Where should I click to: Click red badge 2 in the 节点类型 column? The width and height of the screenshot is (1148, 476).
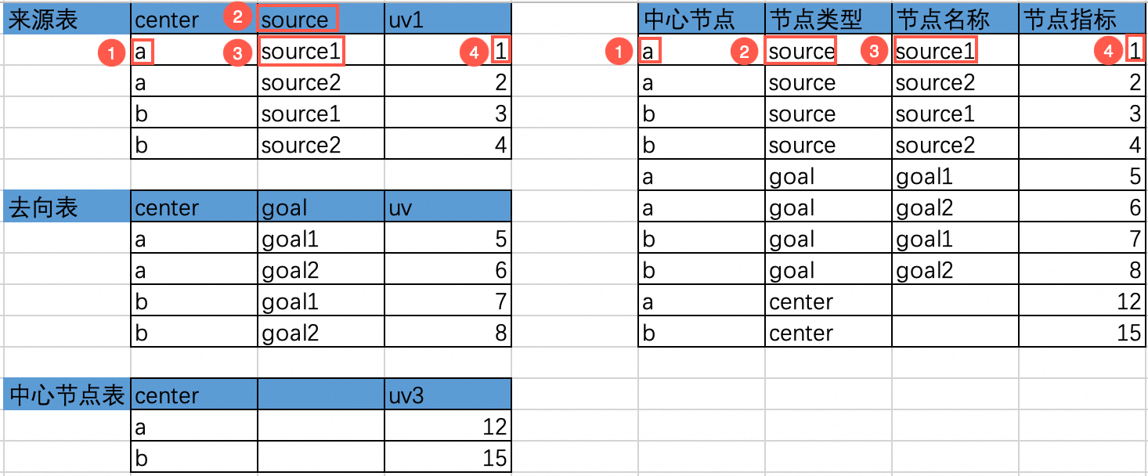click(744, 52)
